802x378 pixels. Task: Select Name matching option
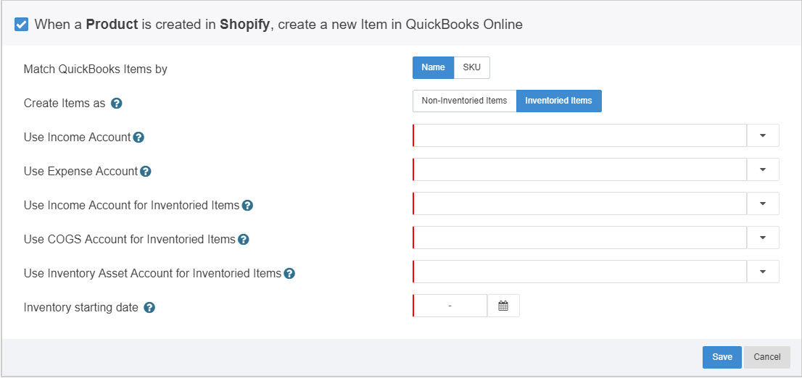[433, 67]
